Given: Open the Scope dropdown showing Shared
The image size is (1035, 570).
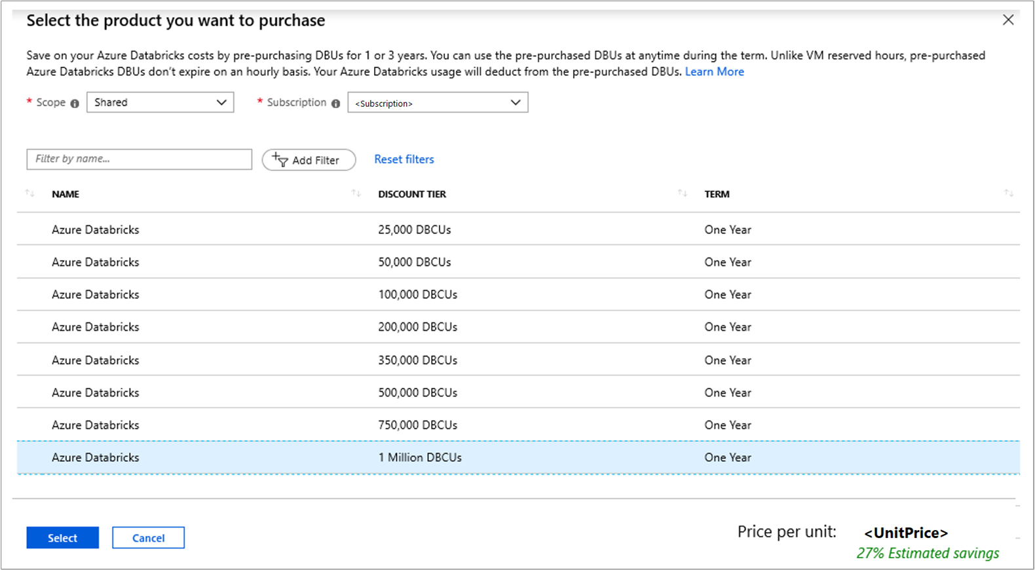Looking at the screenshot, I should point(160,102).
